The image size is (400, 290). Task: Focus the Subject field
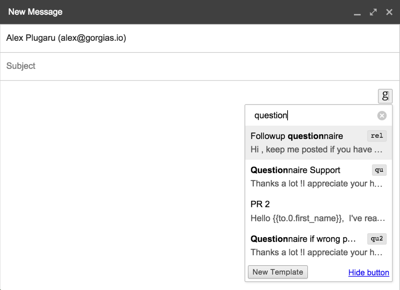200,66
